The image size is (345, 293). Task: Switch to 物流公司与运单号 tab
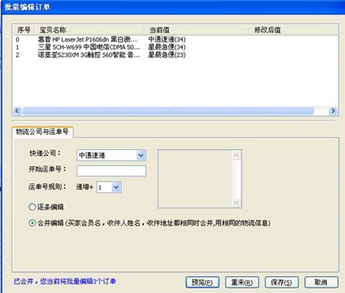42,132
